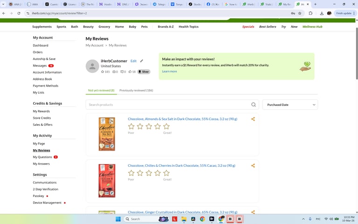Click the share icon for Chilies & Cherries chocolate
Viewport: 358px width, 224px height.
pyautogui.click(x=253, y=166)
